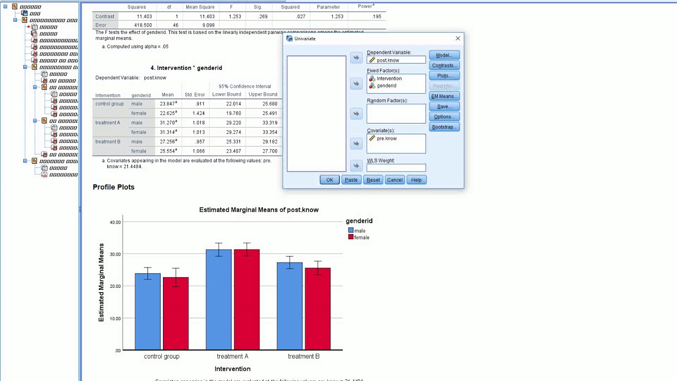Click the arrow button beside Covariate(s)
This screenshot has height=381, width=677.
(356, 143)
